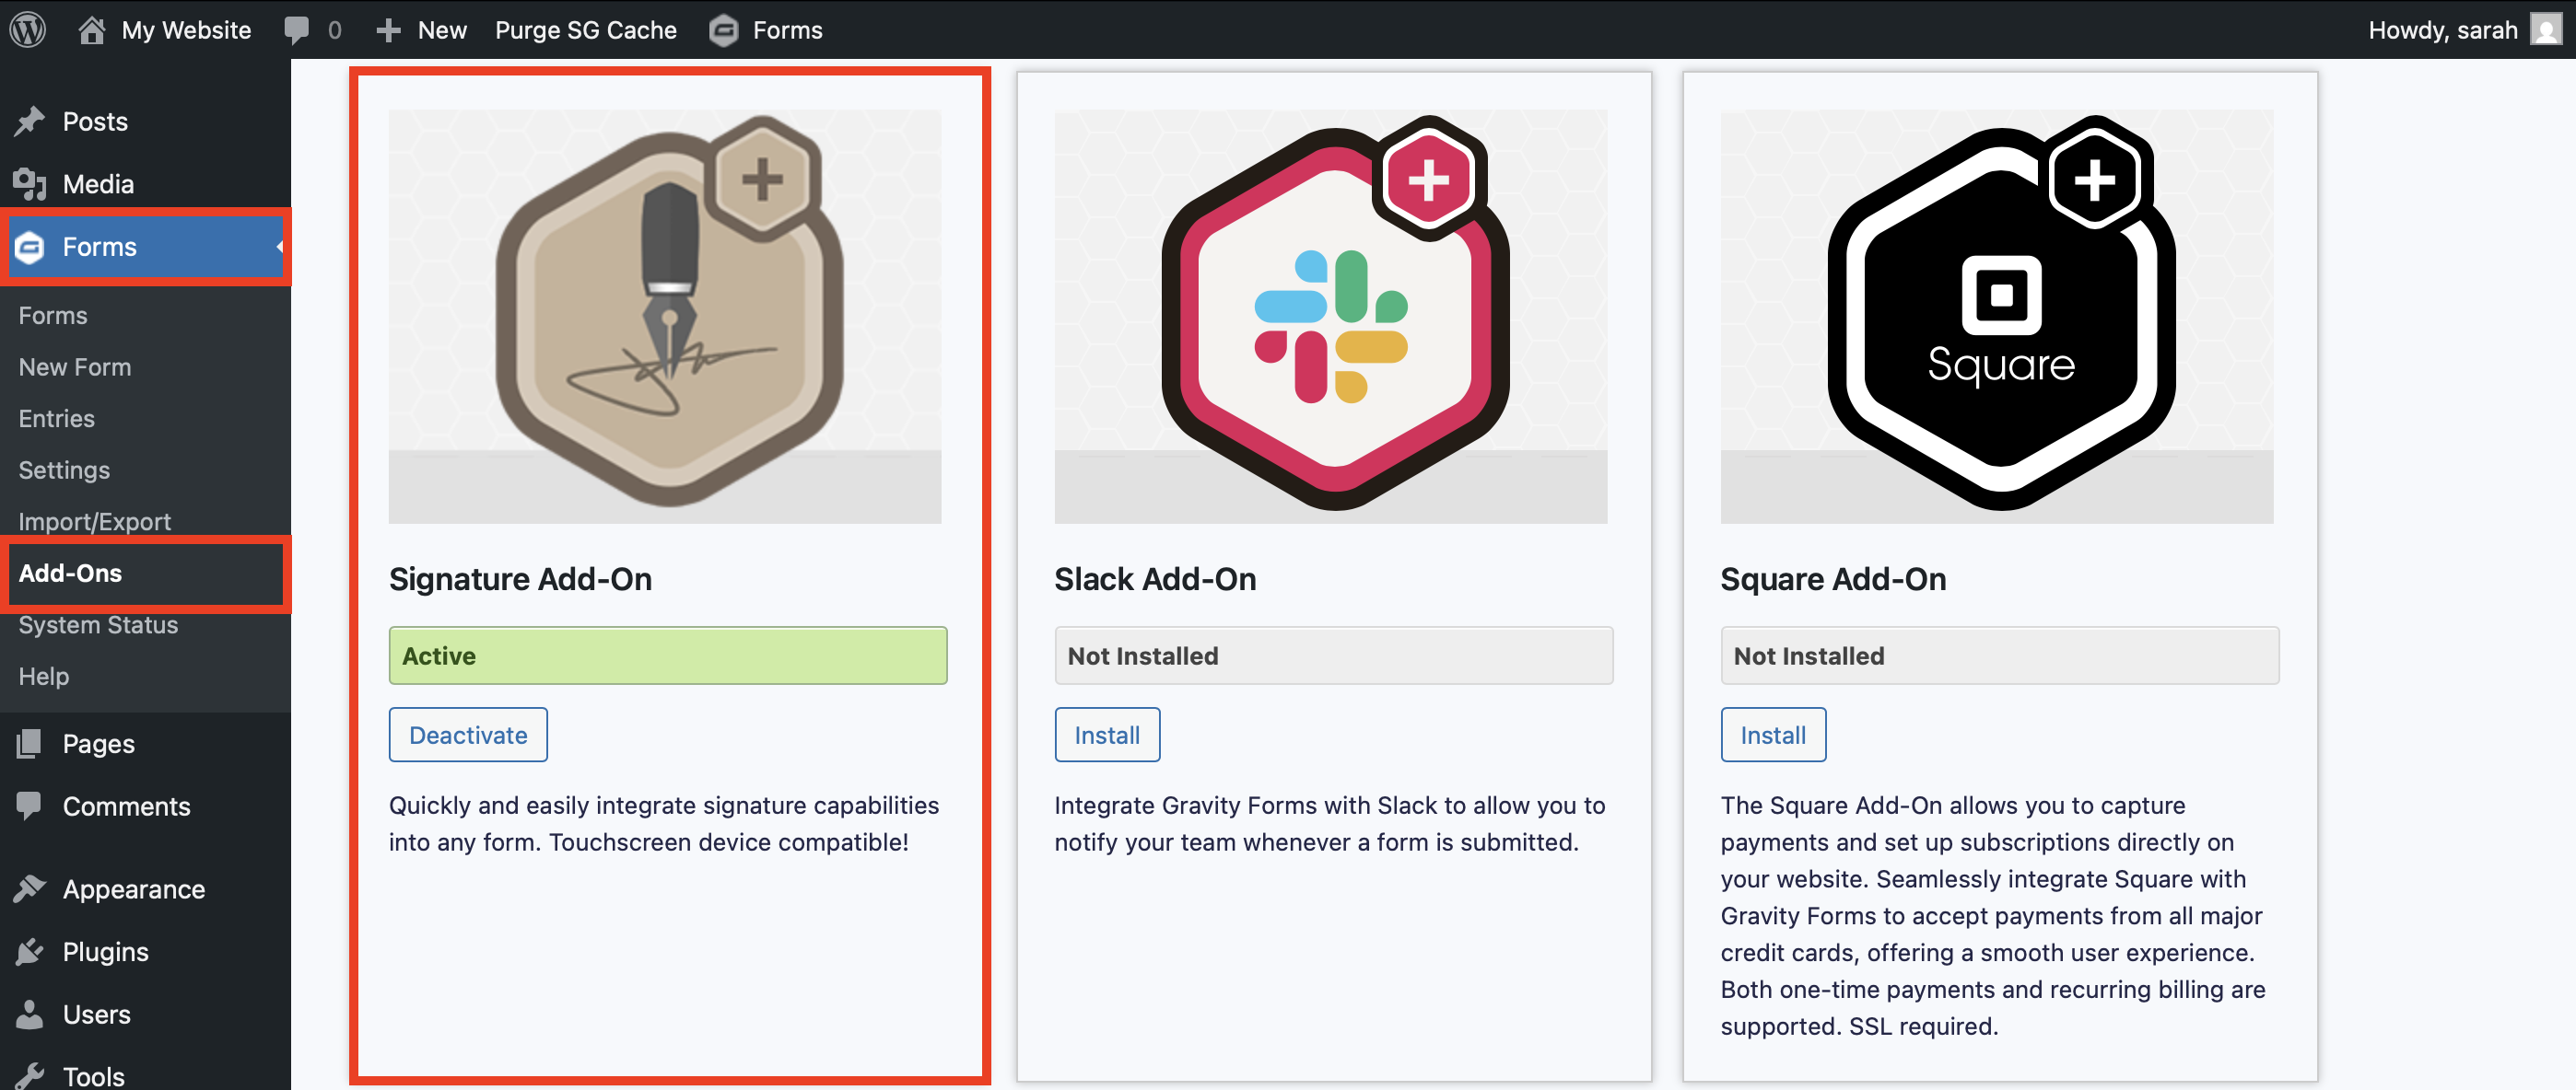This screenshot has height=1090, width=2576.
Task: Collapse the highlighted Forms sidebar menu arrow
Action: pos(281,247)
